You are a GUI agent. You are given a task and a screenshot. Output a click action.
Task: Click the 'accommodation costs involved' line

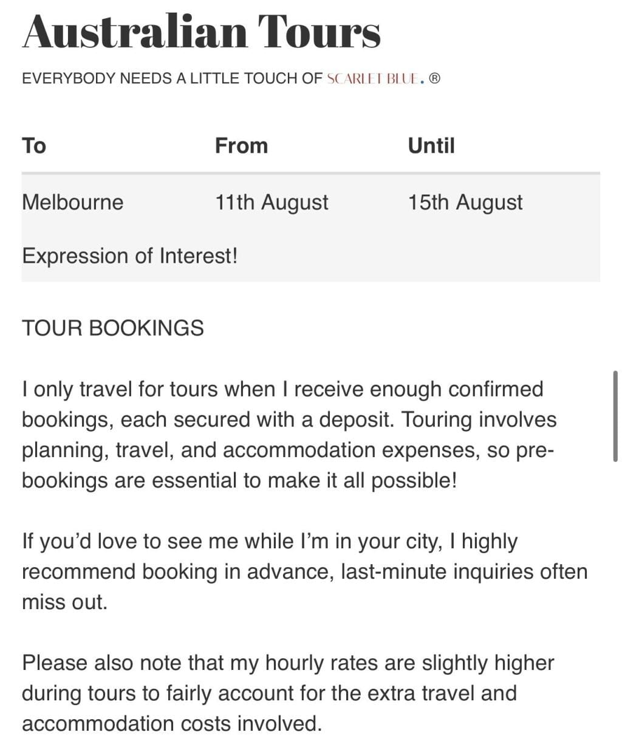(172, 723)
